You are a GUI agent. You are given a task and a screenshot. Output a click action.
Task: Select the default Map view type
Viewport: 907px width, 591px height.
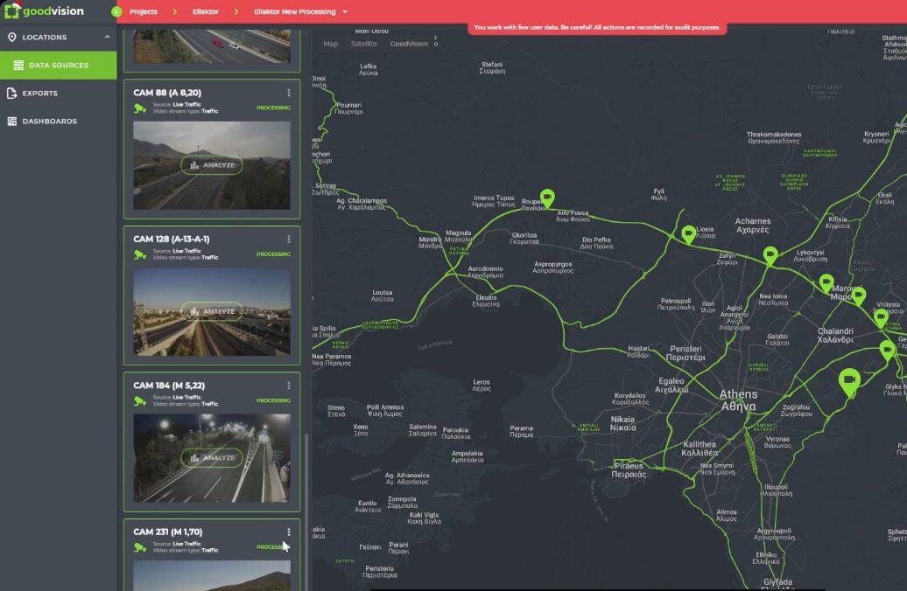330,44
